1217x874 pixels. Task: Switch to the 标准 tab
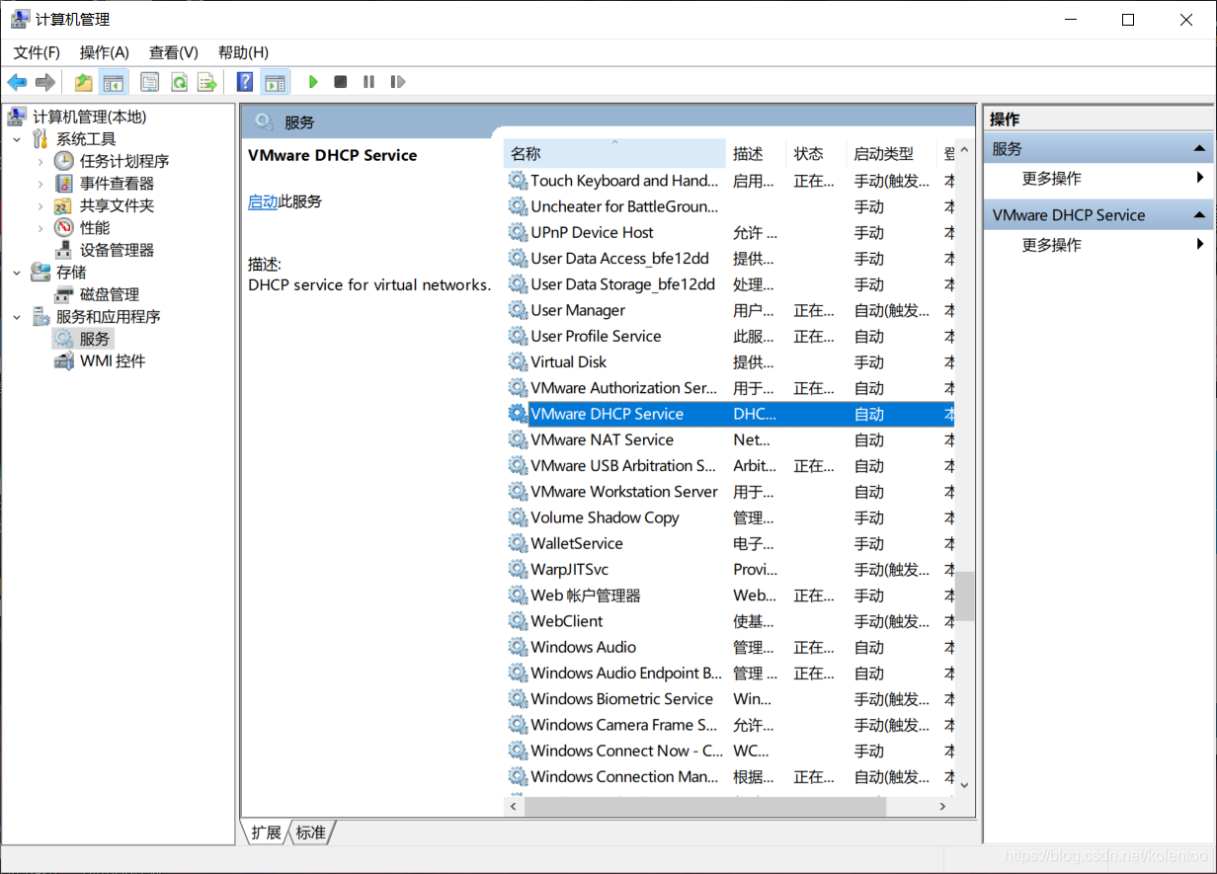coord(311,833)
